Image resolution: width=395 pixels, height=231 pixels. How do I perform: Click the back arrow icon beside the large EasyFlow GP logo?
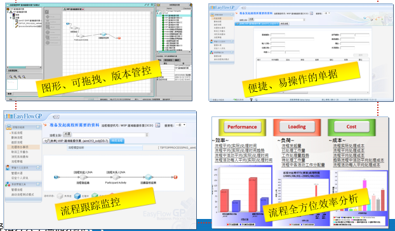click(56, 117)
